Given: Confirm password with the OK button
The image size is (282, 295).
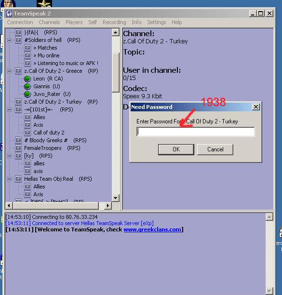Looking at the screenshot, I should tap(176, 149).
